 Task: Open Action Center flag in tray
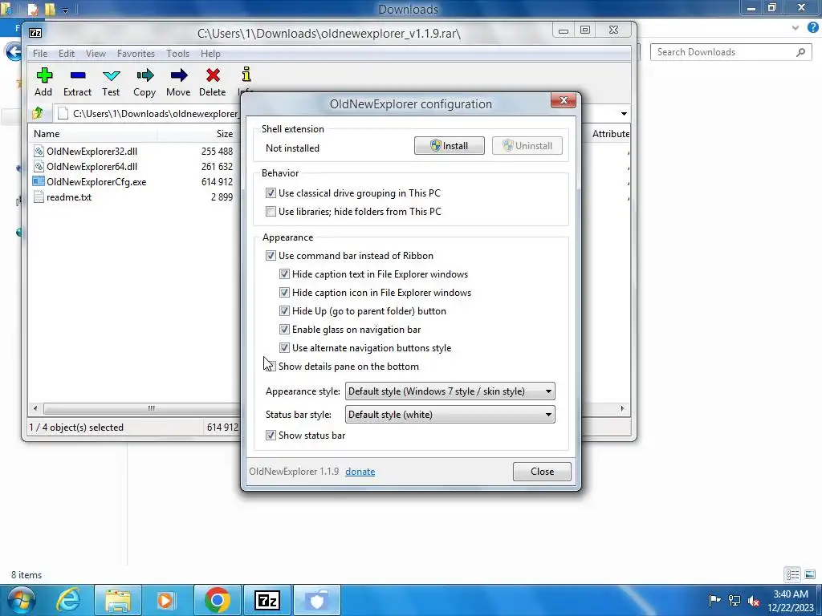(x=714, y=600)
